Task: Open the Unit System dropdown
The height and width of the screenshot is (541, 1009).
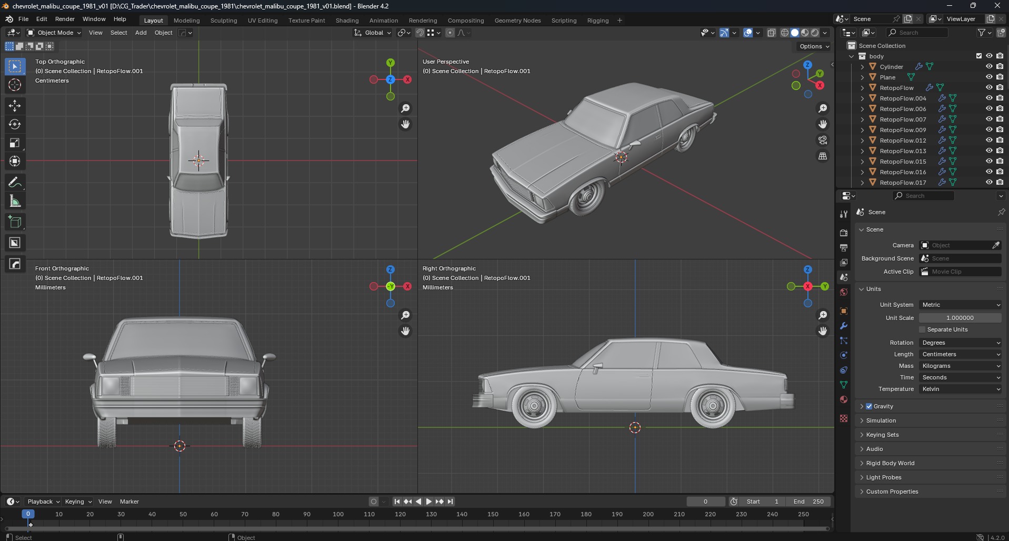Action: 961,305
